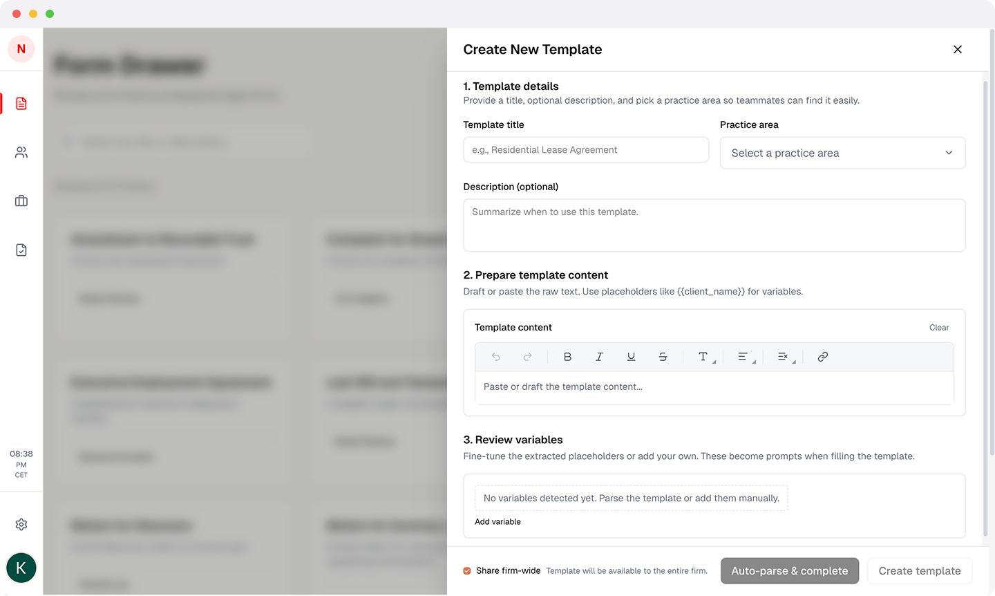Apply strikethrough formatting to text
This screenshot has height=596, width=995.
tap(663, 357)
